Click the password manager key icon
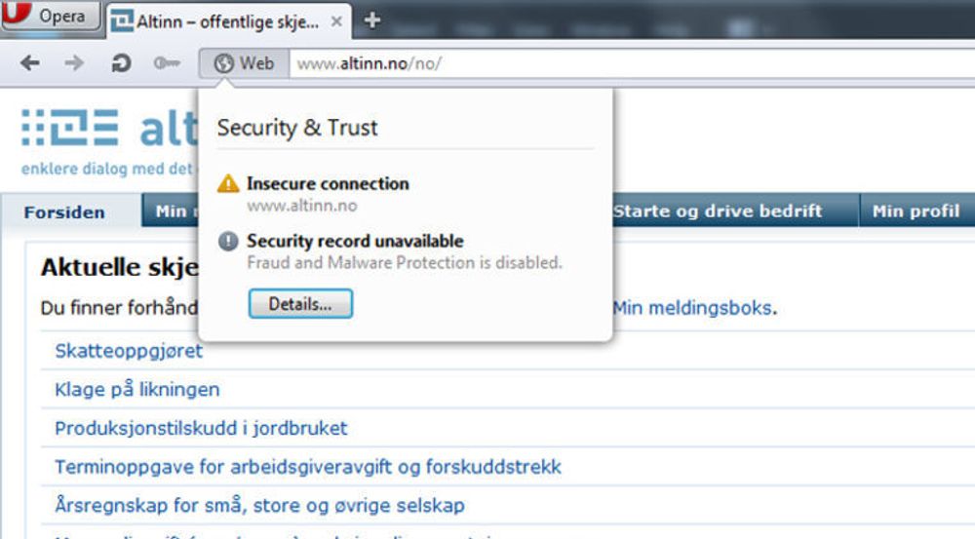This screenshot has height=539, width=975. click(x=167, y=62)
